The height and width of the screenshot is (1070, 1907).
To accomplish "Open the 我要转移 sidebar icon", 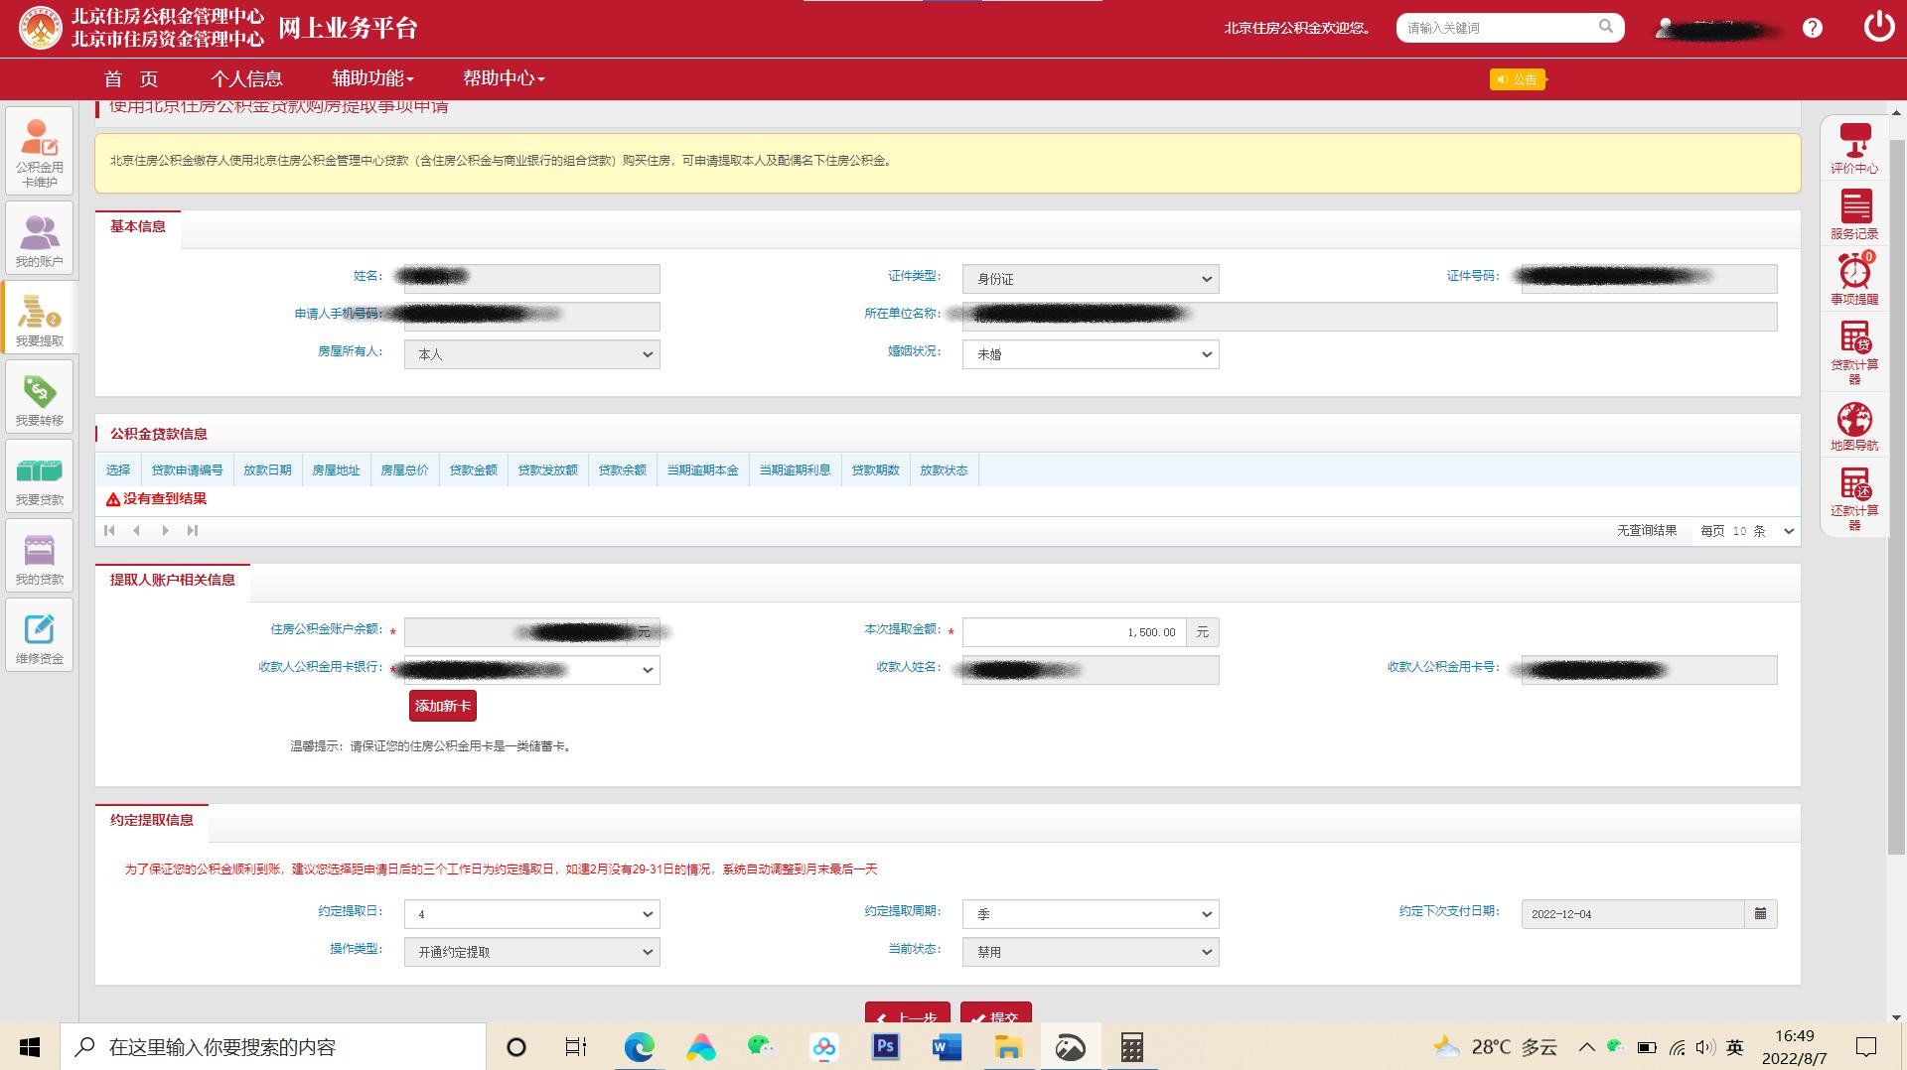I will (x=39, y=396).
